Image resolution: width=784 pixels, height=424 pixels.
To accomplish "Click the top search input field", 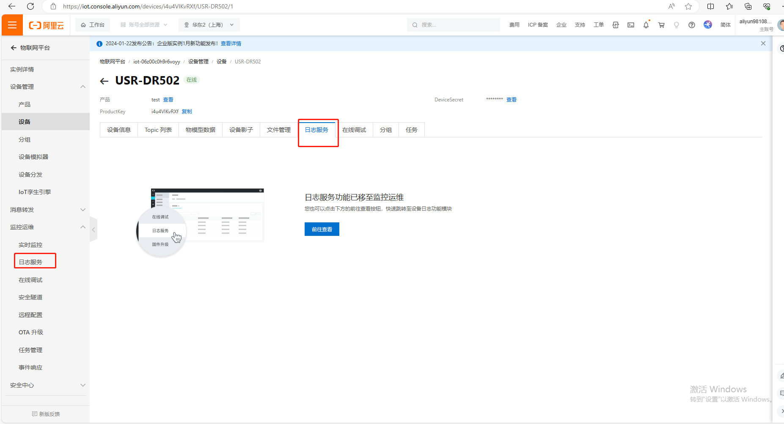I will (455, 25).
